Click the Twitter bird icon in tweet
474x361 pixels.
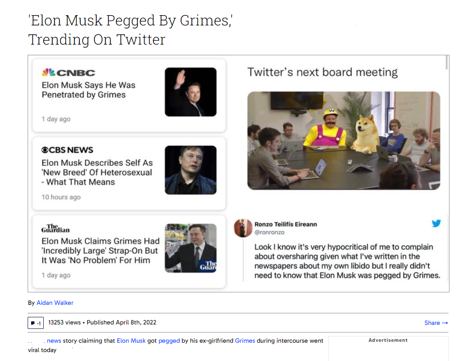tap(436, 224)
